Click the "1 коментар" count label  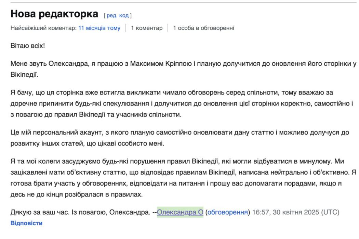(147, 28)
